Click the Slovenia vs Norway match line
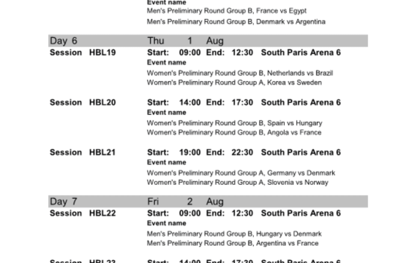The image size is (417, 263). (238, 183)
